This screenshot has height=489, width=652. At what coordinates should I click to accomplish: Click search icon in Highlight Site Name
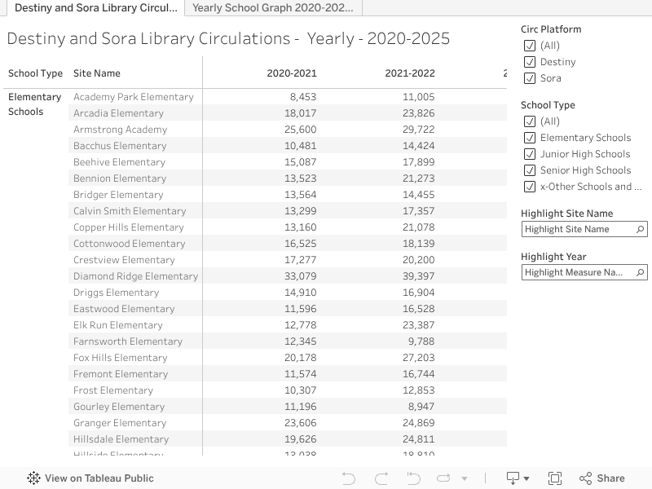pyautogui.click(x=641, y=230)
